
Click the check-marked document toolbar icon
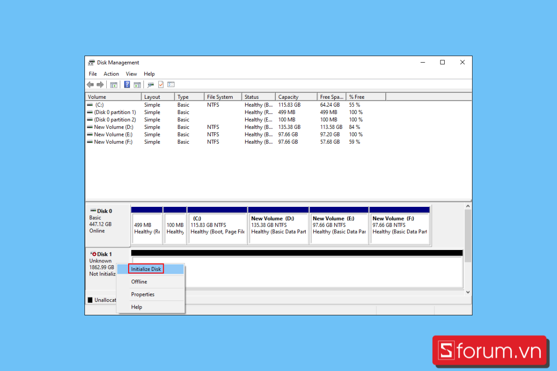[x=161, y=85]
